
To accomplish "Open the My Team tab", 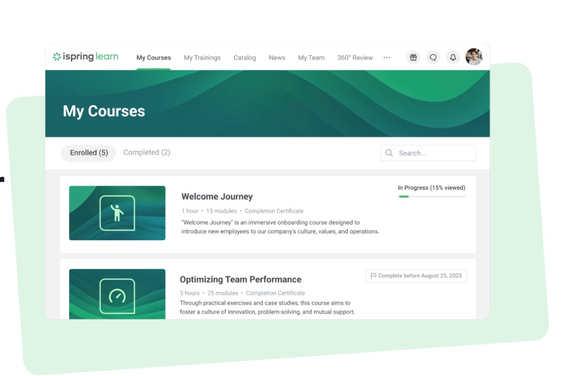I will point(311,58).
